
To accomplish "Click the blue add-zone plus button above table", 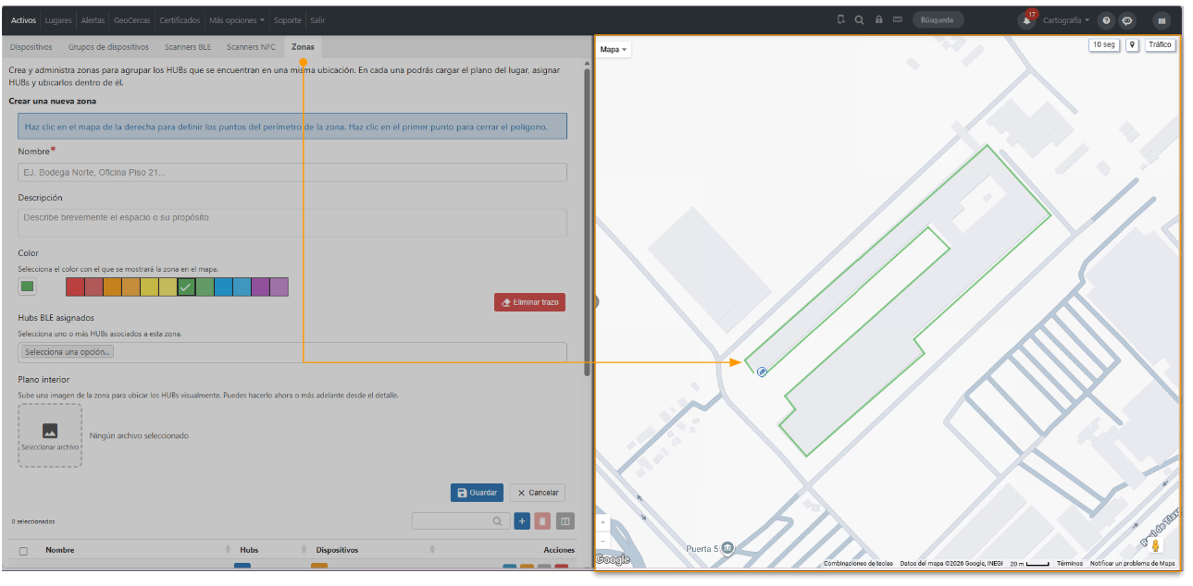I will pyautogui.click(x=522, y=521).
